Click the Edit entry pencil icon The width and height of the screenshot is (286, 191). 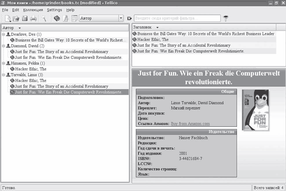point(65,18)
